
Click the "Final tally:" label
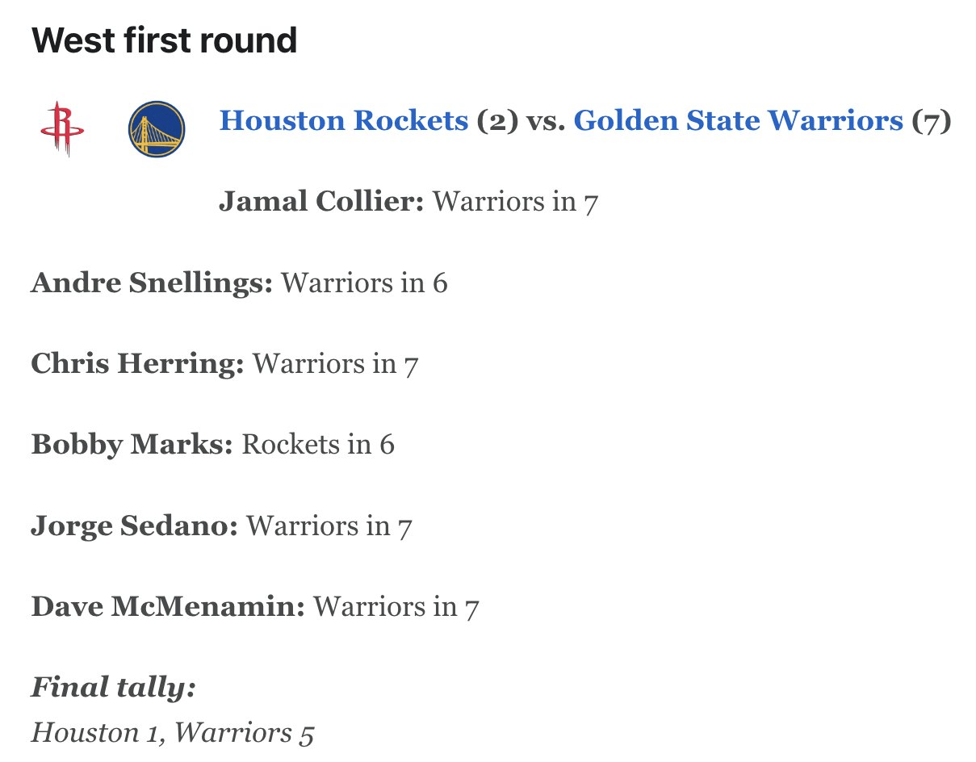114,688
